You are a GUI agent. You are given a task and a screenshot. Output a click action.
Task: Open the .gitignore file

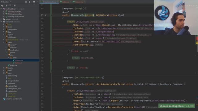10,84
